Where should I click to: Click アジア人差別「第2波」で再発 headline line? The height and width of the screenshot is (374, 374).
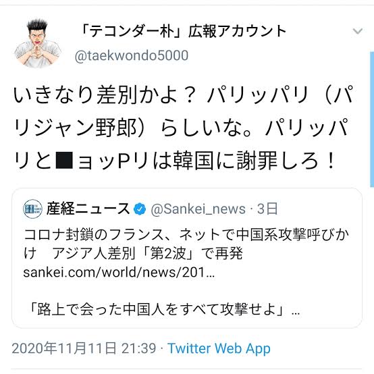[x=147, y=253]
